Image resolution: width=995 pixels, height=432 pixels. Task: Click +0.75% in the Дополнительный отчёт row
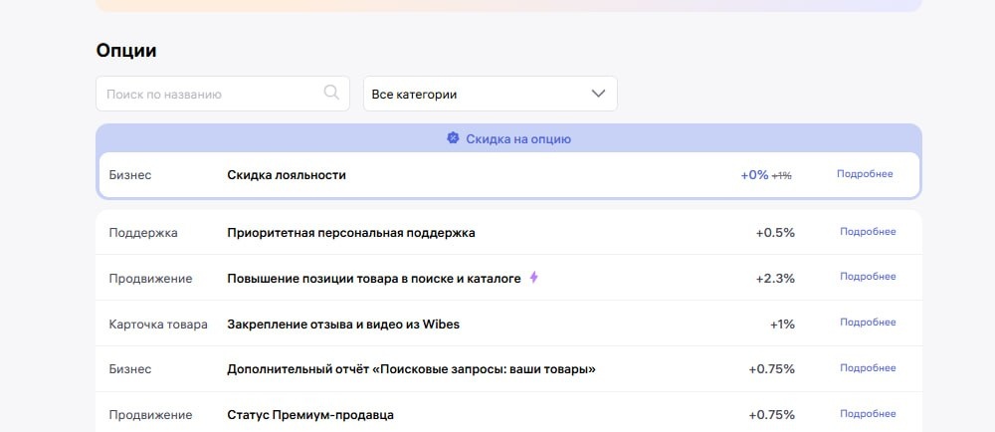click(x=772, y=369)
